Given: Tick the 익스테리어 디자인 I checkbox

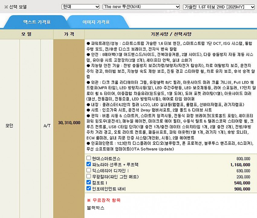Looking at the screenshot, I should click(89, 171).
